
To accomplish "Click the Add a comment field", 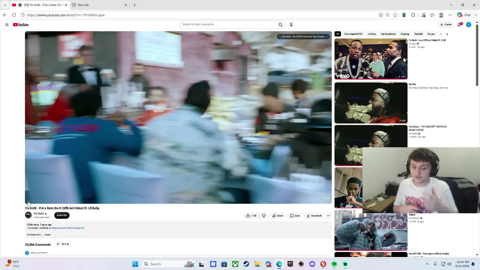I will 40,253.
